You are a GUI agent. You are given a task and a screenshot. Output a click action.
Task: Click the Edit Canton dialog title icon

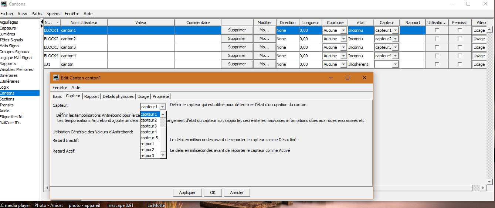point(56,78)
